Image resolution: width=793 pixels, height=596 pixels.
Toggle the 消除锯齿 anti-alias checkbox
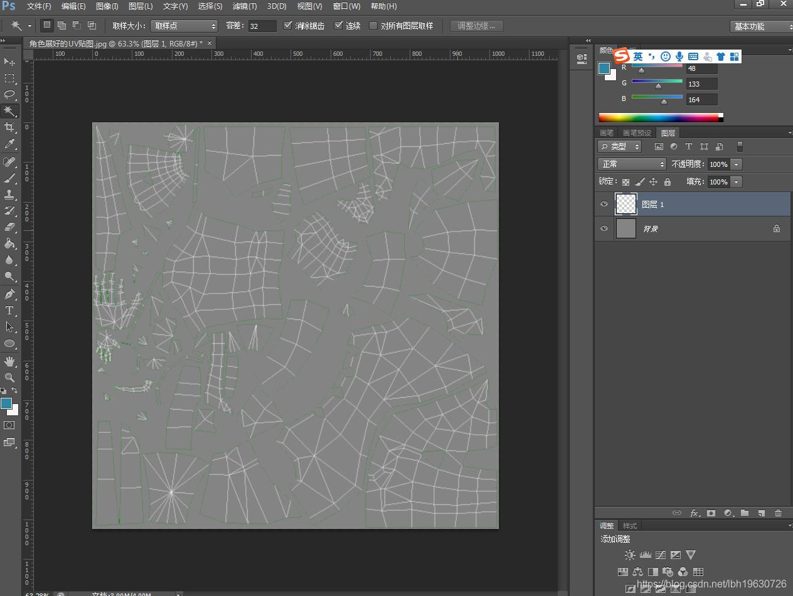[x=288, y=26]
